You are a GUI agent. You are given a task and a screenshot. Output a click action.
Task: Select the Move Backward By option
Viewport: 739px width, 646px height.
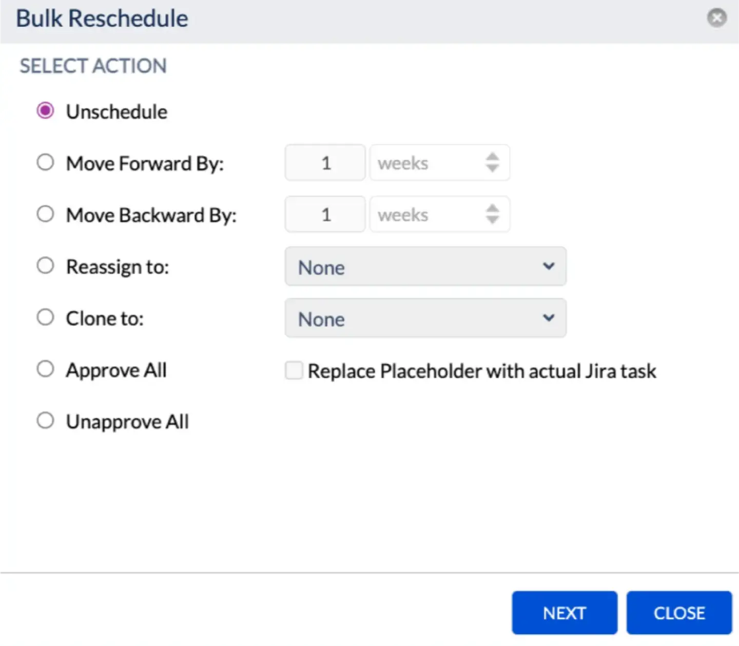(45, 214)
